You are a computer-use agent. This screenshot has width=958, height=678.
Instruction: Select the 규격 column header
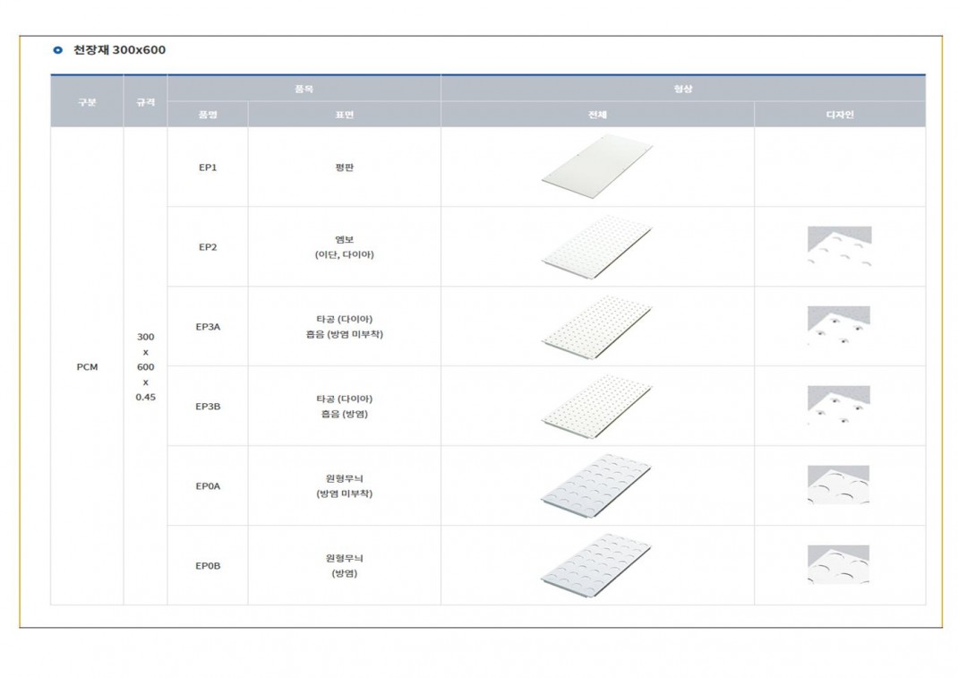click(145, 102)
